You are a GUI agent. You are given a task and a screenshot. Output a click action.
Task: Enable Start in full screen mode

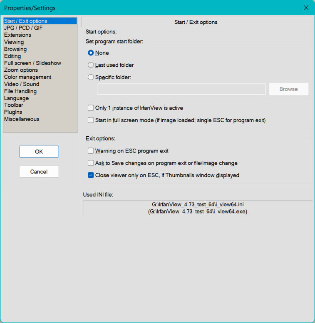coord(91,120)
